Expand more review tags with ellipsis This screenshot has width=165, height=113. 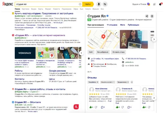132,82
